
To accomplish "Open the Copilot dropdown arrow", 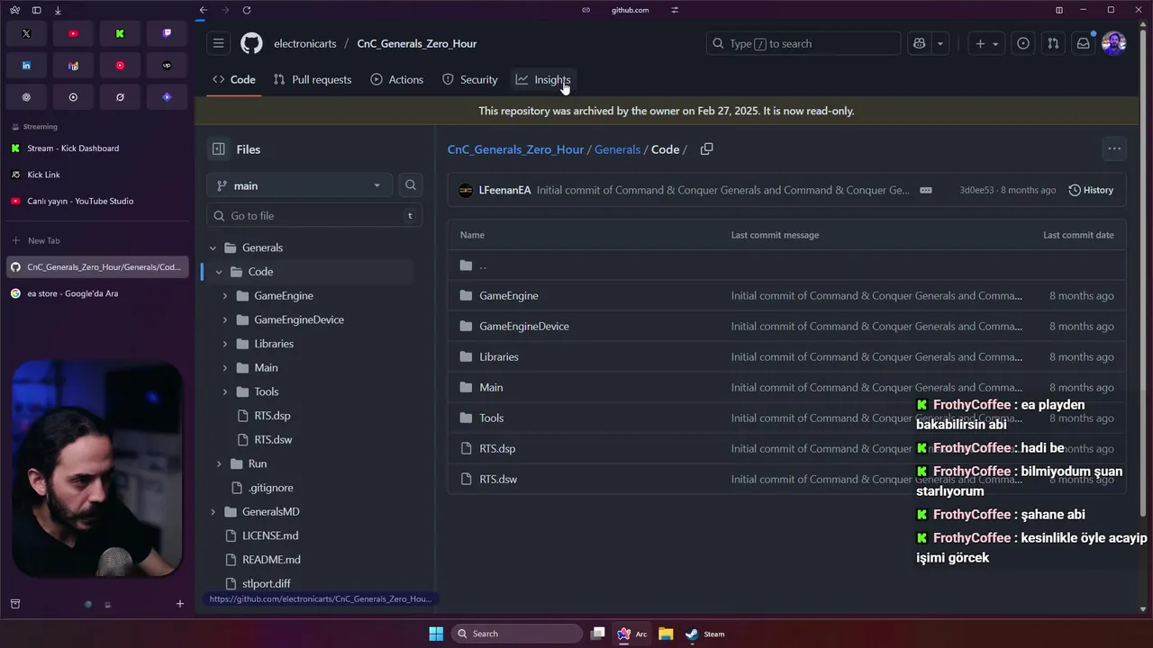I will point(940,43).
